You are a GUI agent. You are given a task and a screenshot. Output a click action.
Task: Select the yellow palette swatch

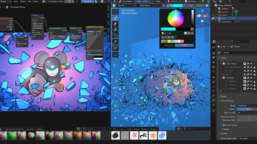[x=169, y=41]
